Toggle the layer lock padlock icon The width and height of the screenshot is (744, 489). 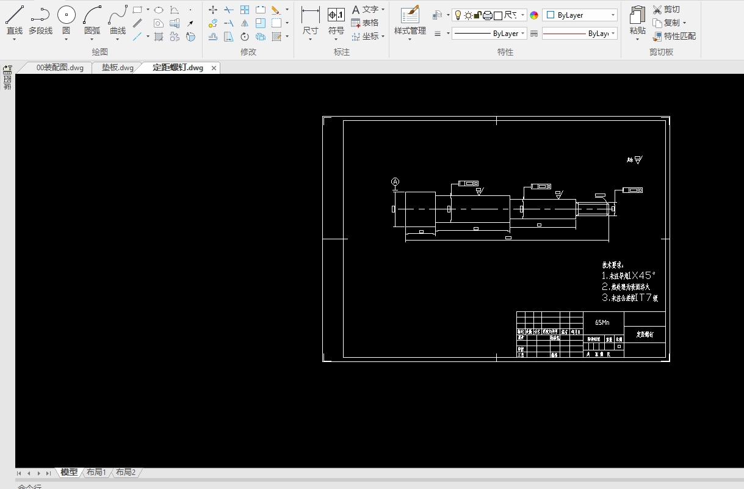[478, 15]
